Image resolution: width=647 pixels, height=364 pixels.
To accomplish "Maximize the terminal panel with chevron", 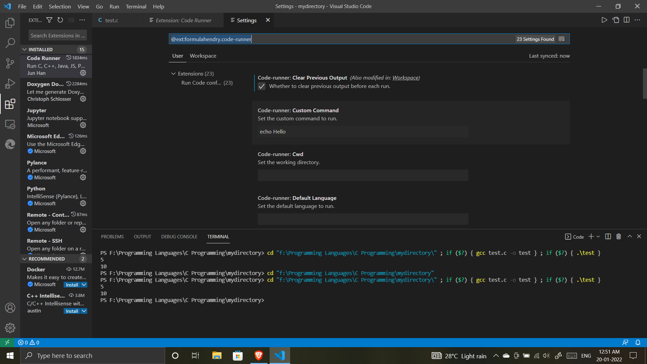I will pos(629,237).
